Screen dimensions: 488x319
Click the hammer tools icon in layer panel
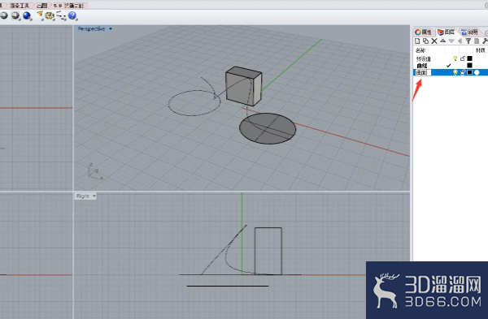(x=485, y=41)
